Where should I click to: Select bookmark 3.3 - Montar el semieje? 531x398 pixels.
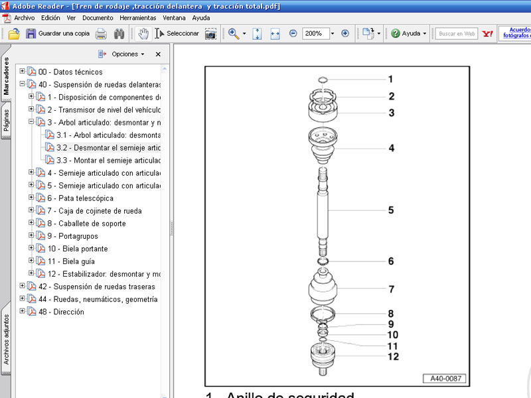coord(108,161)
